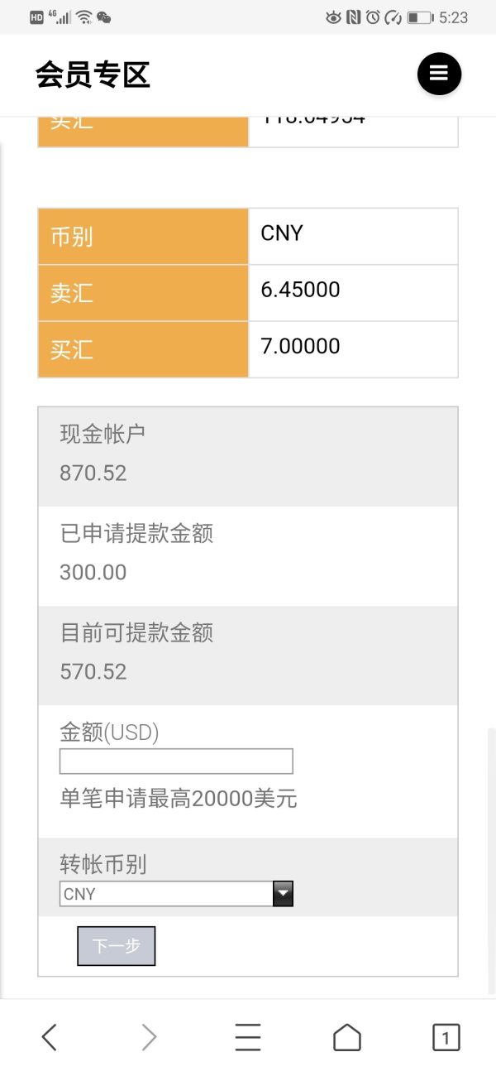This screenshot has width=496, height=1076.
Task: Tap the battery icon in status bar
Action: coord(420,17)
